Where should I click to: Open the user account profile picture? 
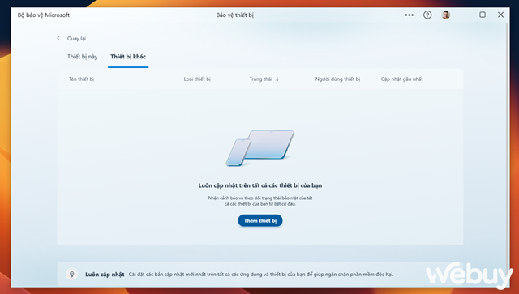tap(446, 15)
